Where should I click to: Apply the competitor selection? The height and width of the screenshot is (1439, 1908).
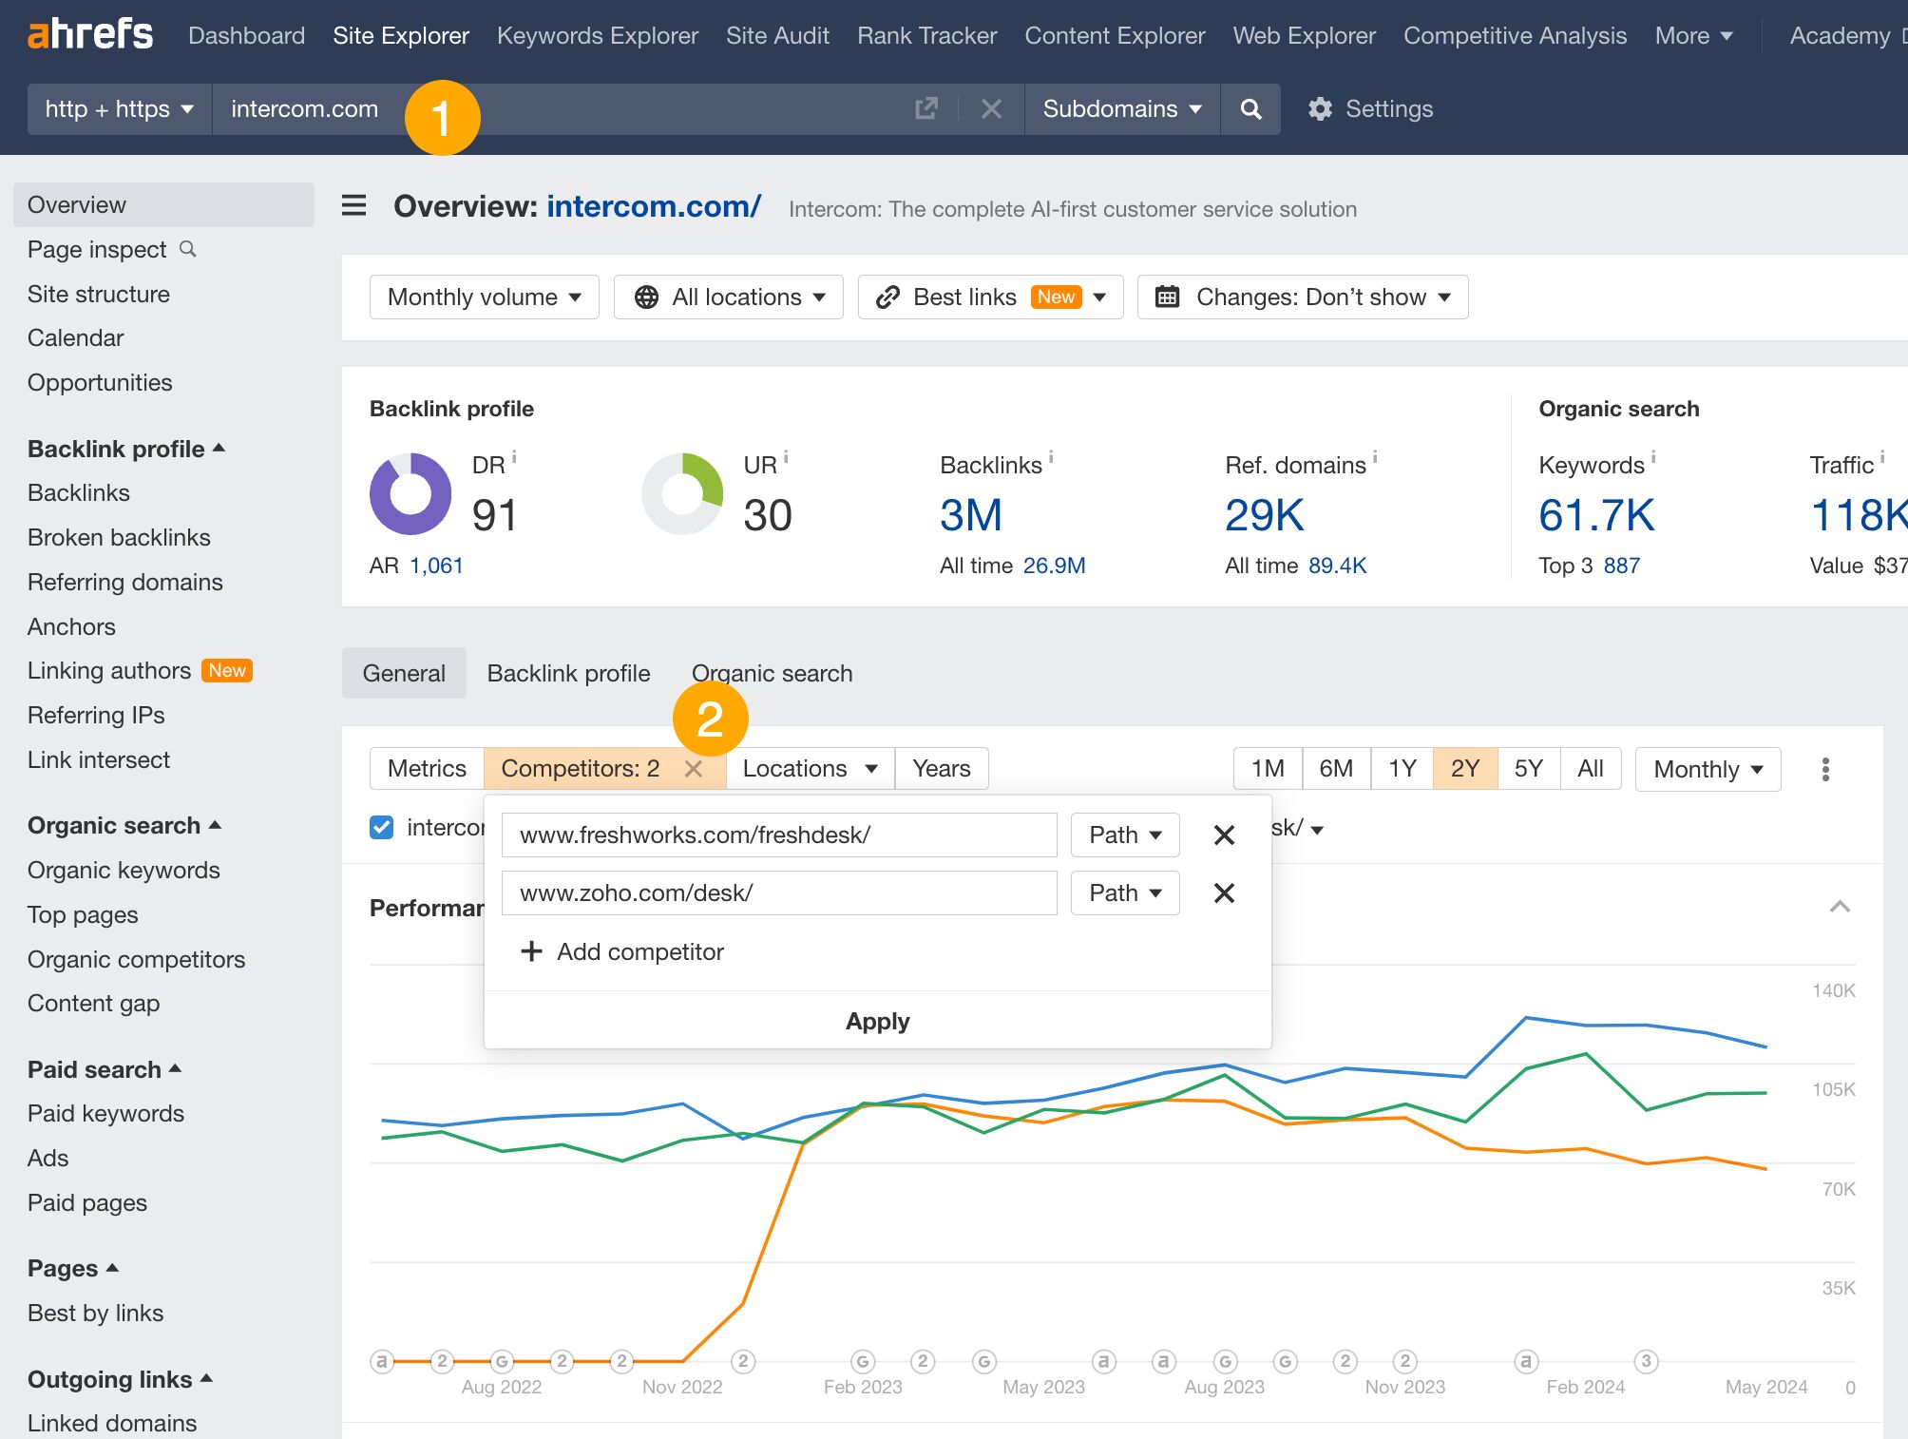click(877, 1021)
